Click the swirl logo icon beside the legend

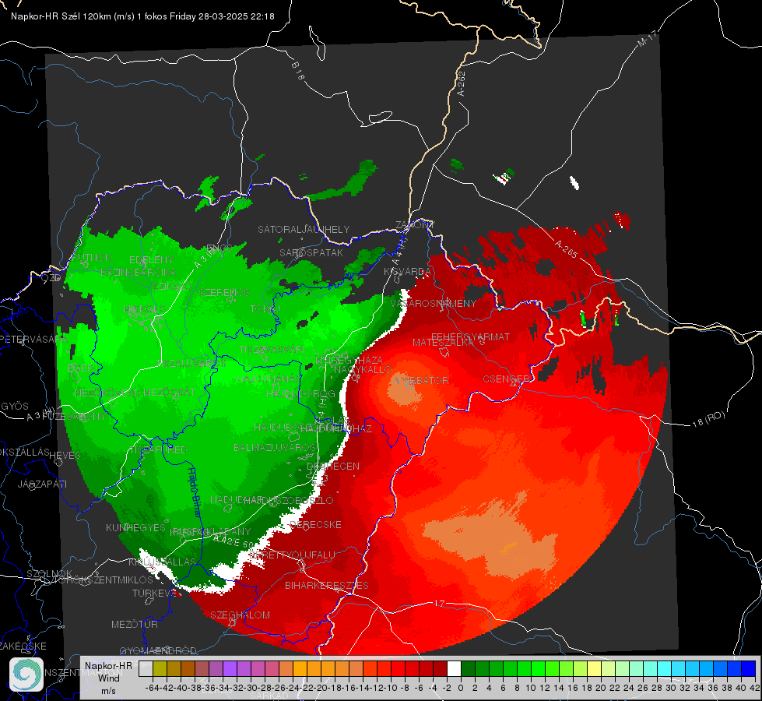pyautogui.click(x=26, y=675)
